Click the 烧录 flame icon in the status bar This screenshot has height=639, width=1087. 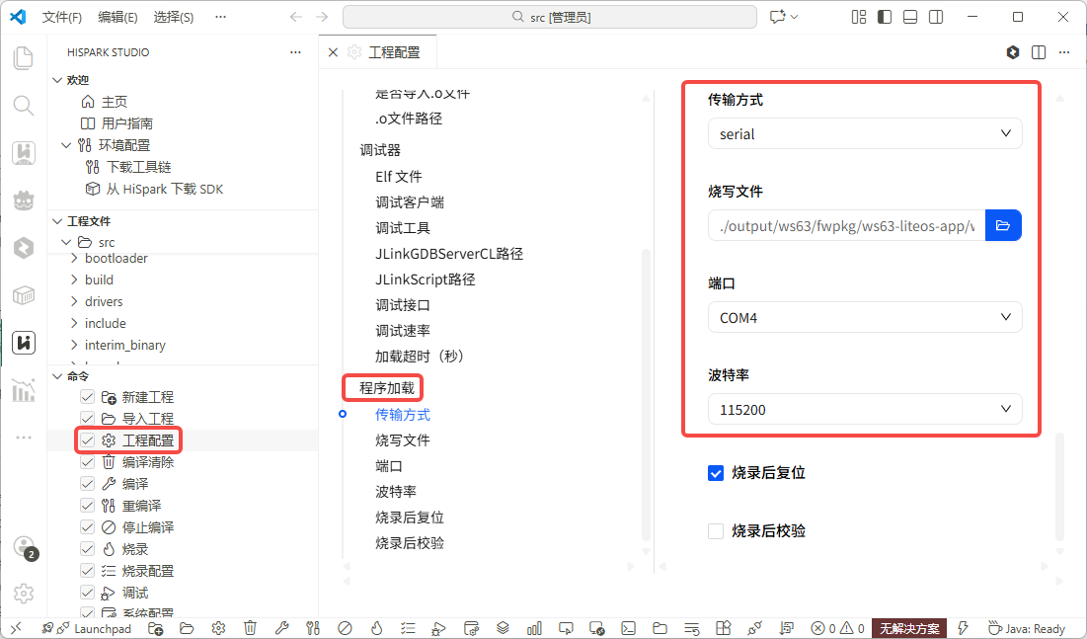[376, 628]
